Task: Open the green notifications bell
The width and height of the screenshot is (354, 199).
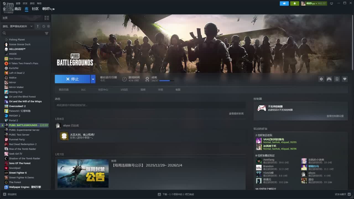Action: pos(295,3)
